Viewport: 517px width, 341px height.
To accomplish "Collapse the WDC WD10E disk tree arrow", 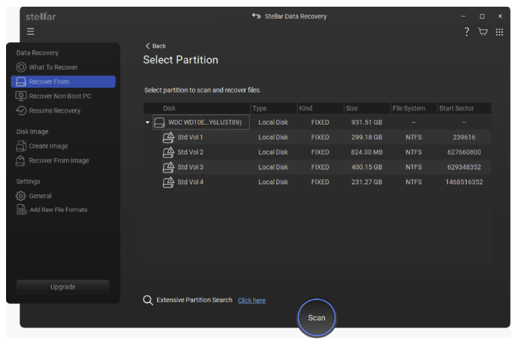I will click(148, 123).
